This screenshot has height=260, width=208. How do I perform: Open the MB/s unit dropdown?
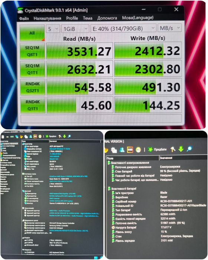click(169, 28)
